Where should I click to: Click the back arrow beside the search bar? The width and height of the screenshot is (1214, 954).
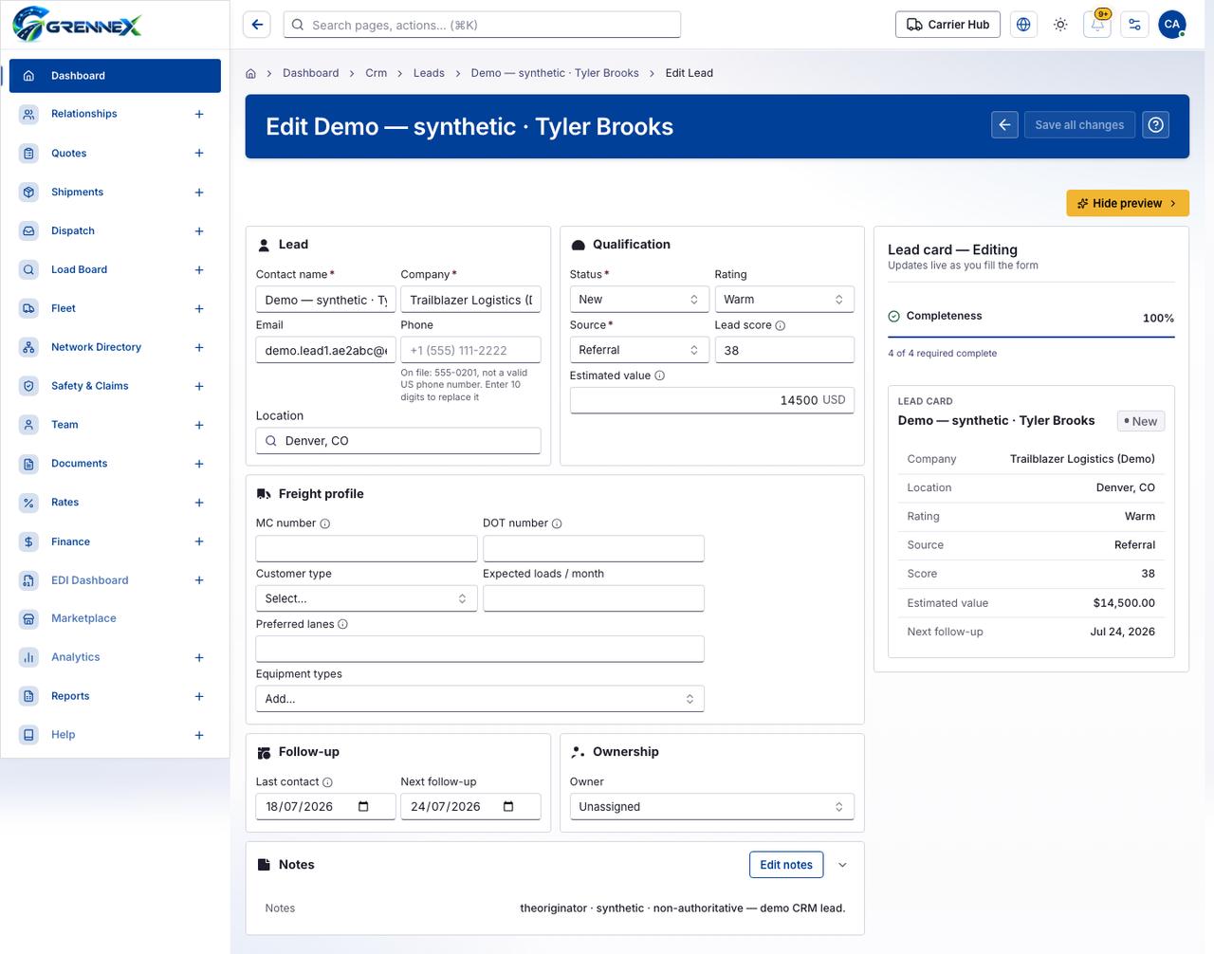[x=257, y=25]
